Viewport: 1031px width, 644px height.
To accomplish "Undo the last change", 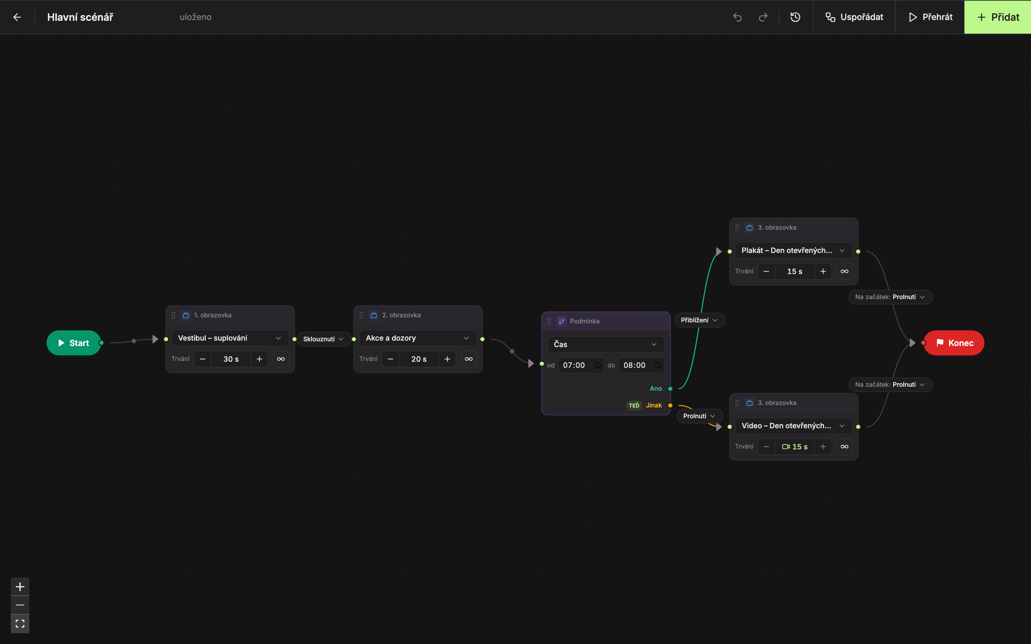I will click(x=737, y=17).
